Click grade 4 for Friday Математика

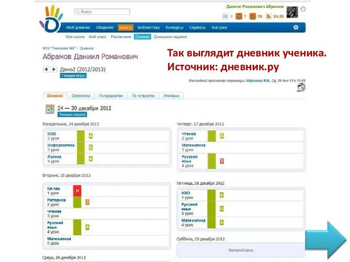(221, 222)
